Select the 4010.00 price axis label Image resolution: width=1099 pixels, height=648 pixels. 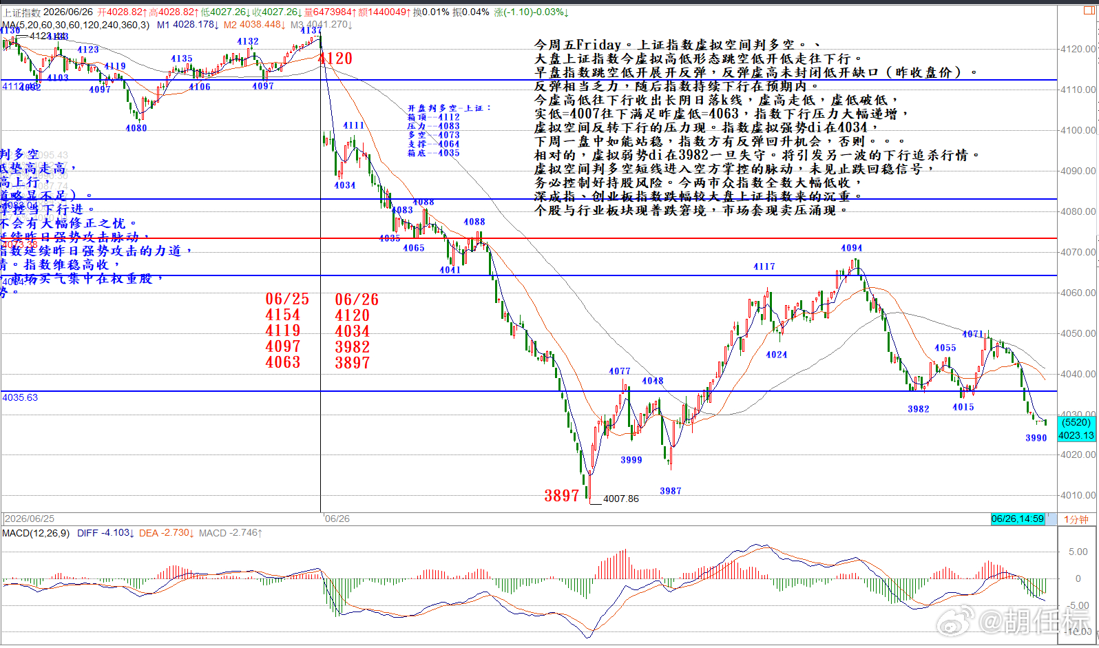tap(1078, 495)
